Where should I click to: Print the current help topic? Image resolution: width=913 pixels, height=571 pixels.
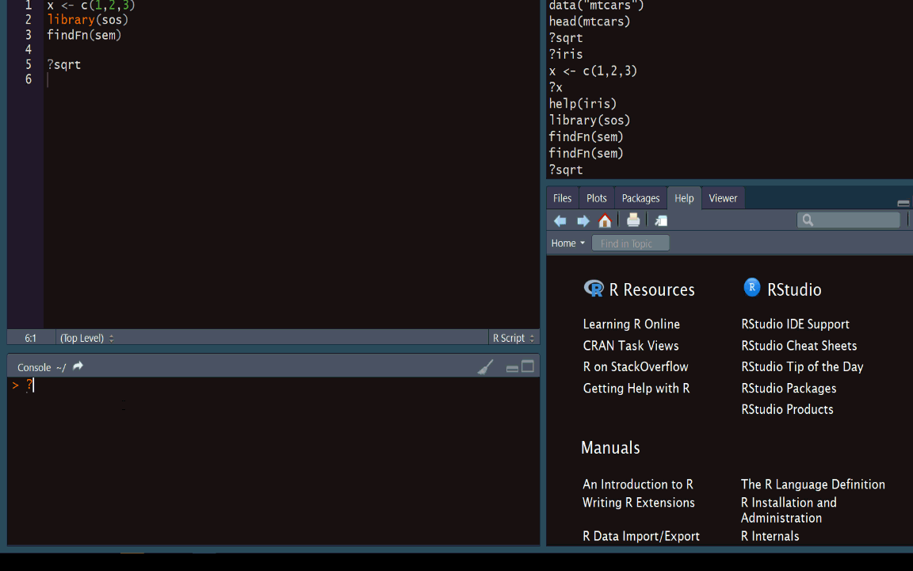tap(633, 221)
